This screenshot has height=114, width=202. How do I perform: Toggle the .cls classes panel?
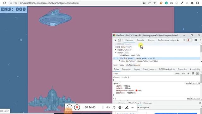pos(183,73)
